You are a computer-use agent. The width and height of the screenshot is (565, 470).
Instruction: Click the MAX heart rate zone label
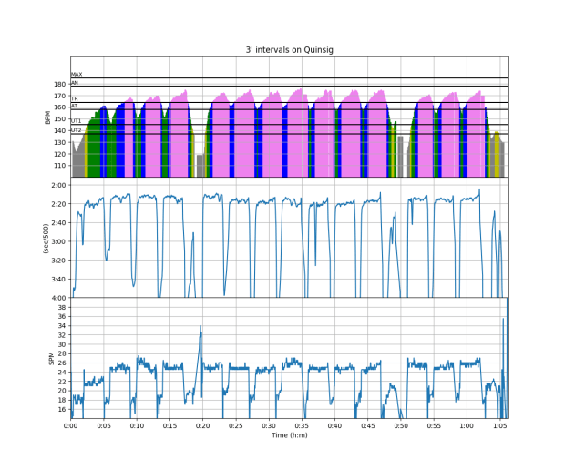point(77,74)
